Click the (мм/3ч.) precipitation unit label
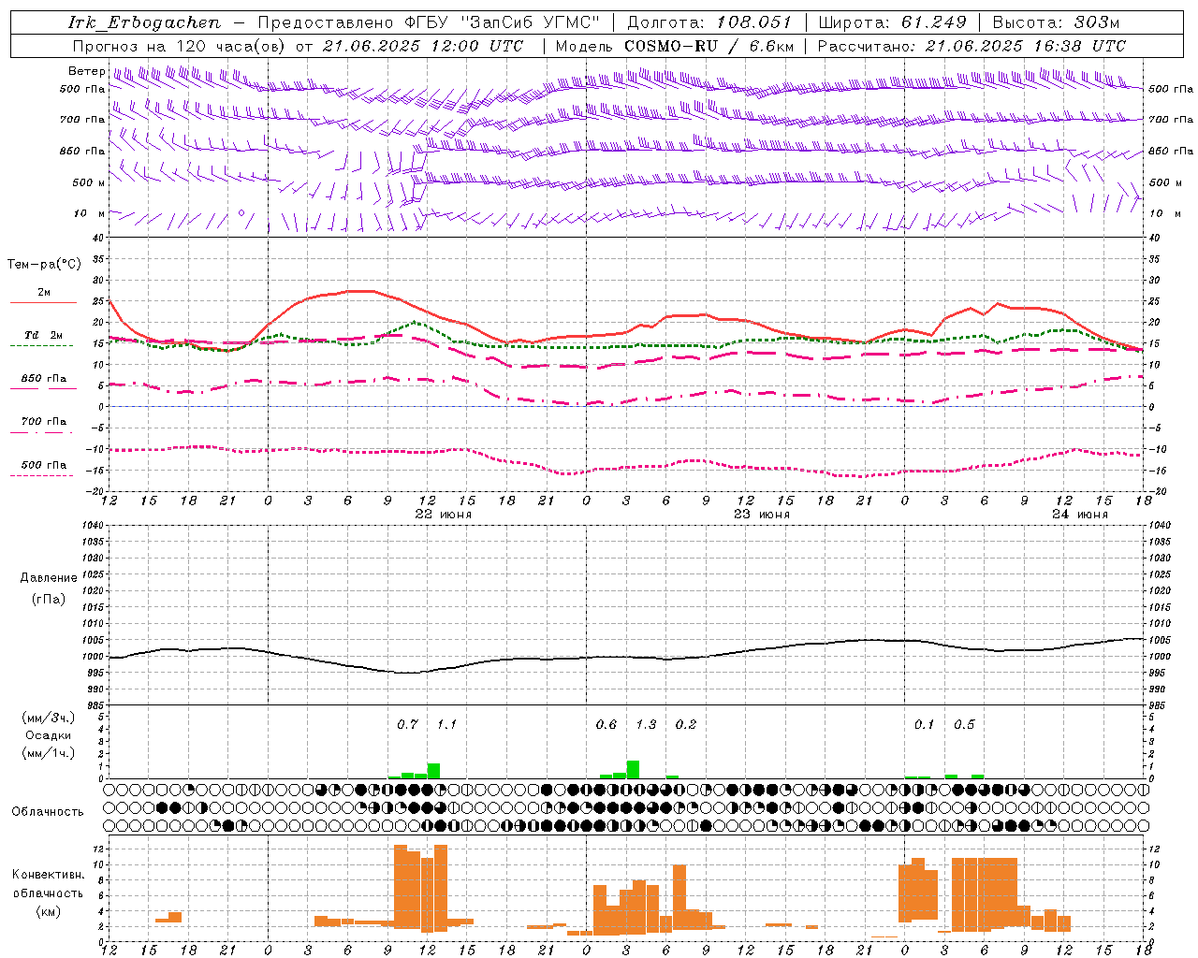Image resolution: width=1198 pixels, height=958 pixels. [49, 718]
